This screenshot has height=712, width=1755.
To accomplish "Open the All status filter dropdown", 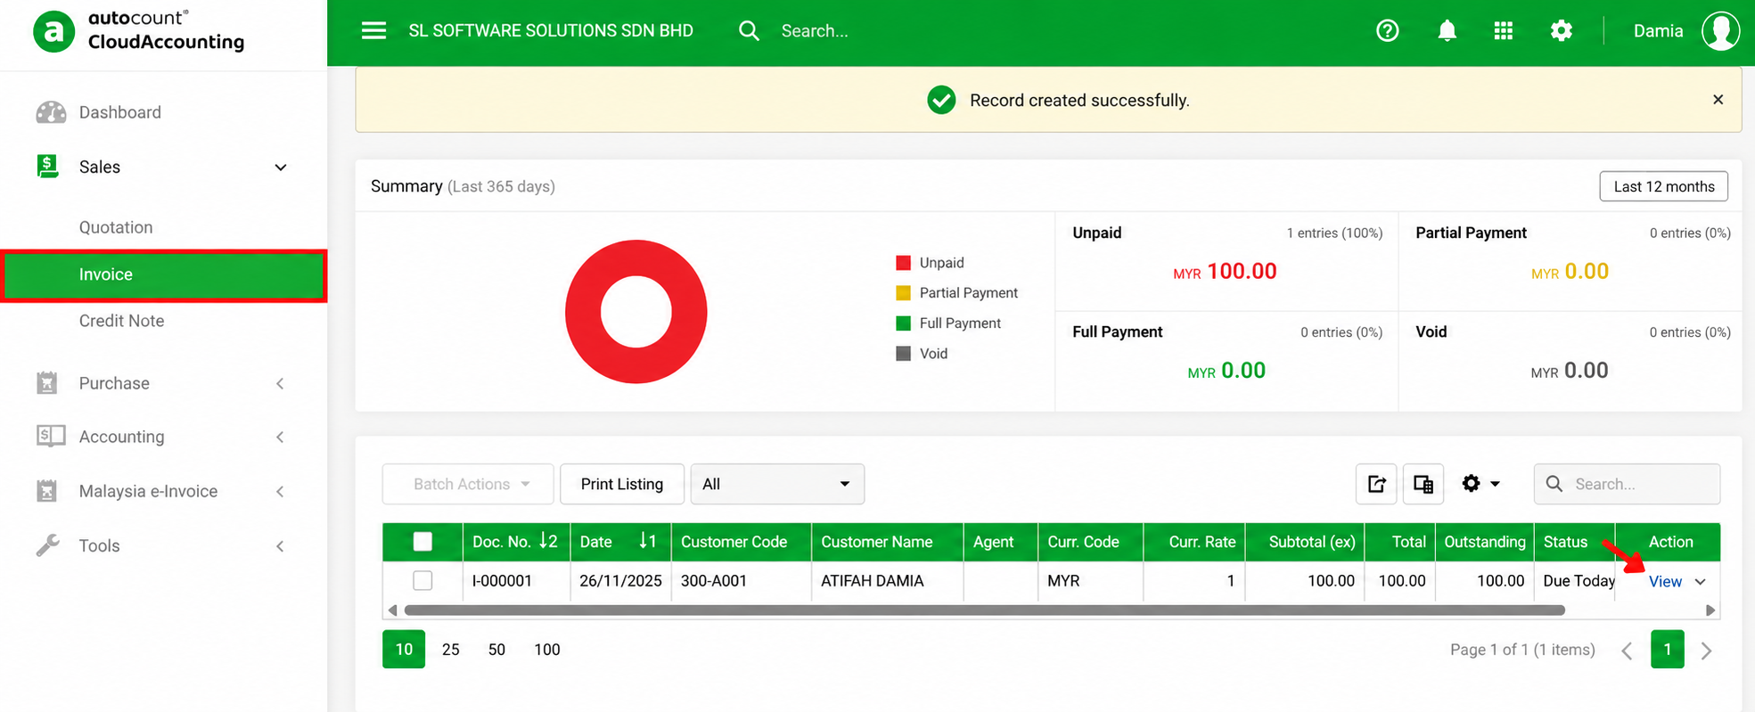I will coord(777,484).
